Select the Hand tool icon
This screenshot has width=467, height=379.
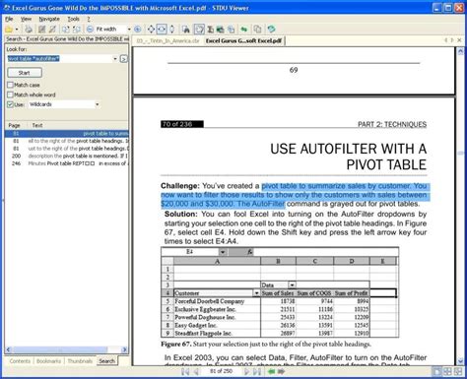click(199, 30)
